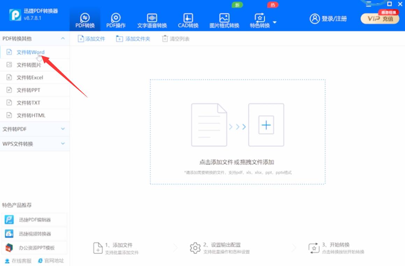The image size is (405, 266).
Task: Expand the WPS文件转换 section
Action: (35, 144)
